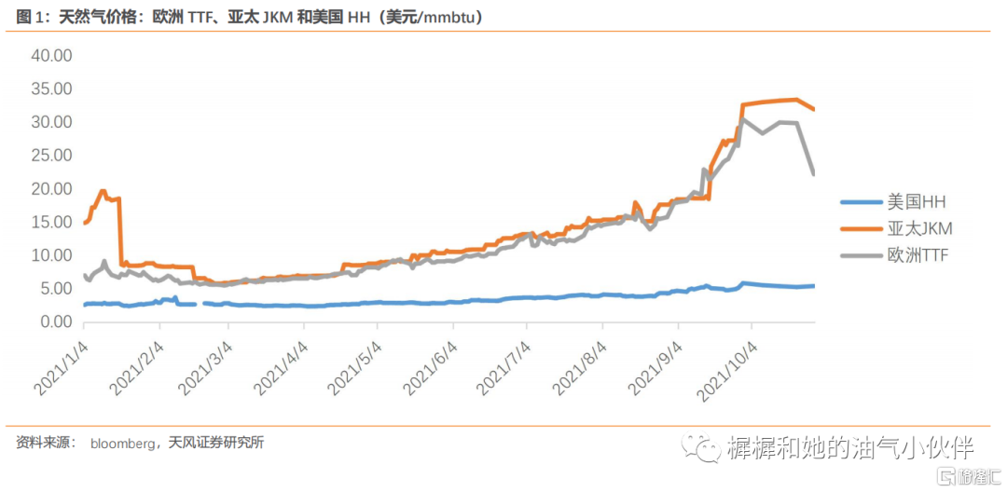Click the 2021/1/4 x-axis date label

point(61,365)
